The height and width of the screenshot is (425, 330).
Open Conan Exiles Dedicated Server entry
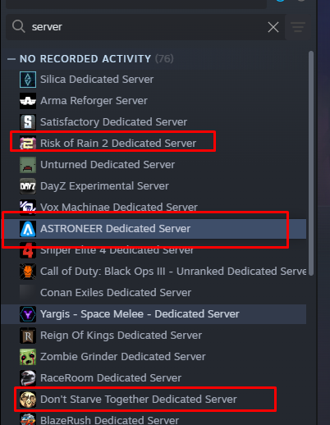(154, 293)
